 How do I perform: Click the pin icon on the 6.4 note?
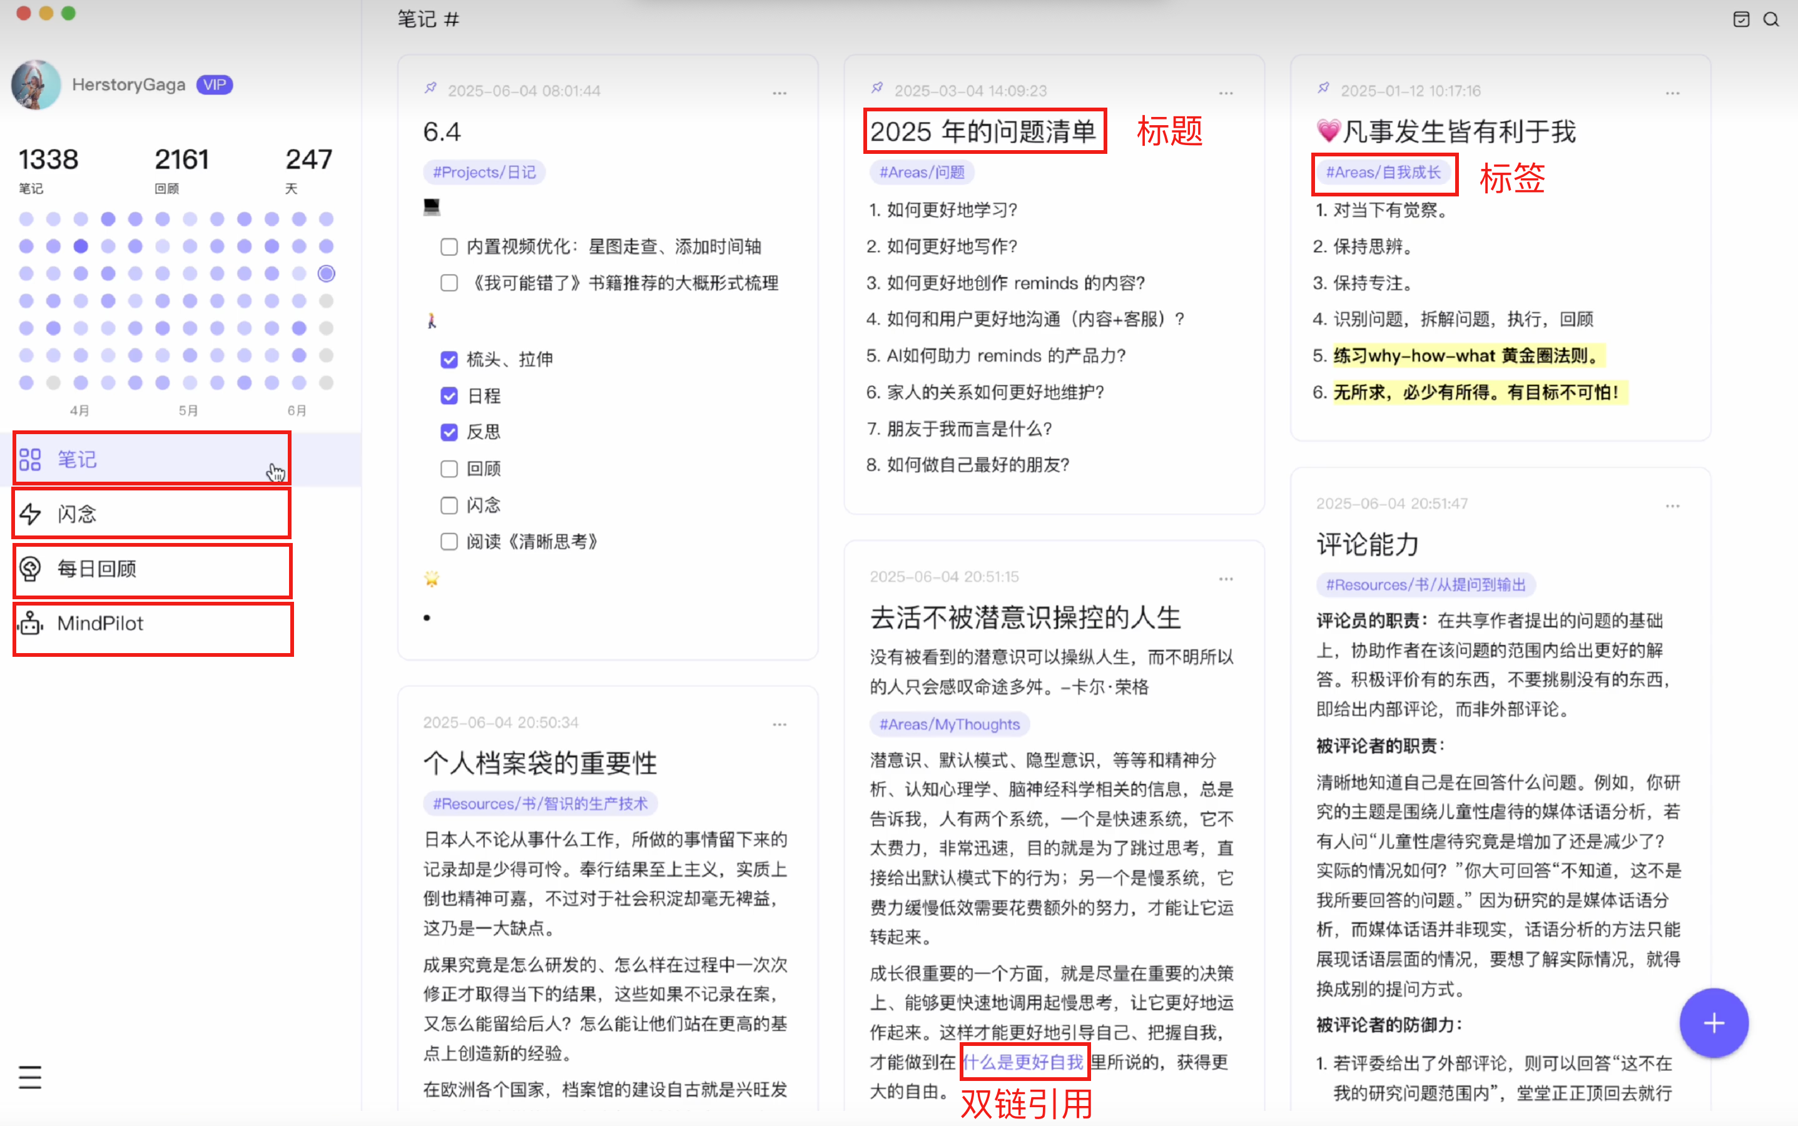(x=430, y=89)
